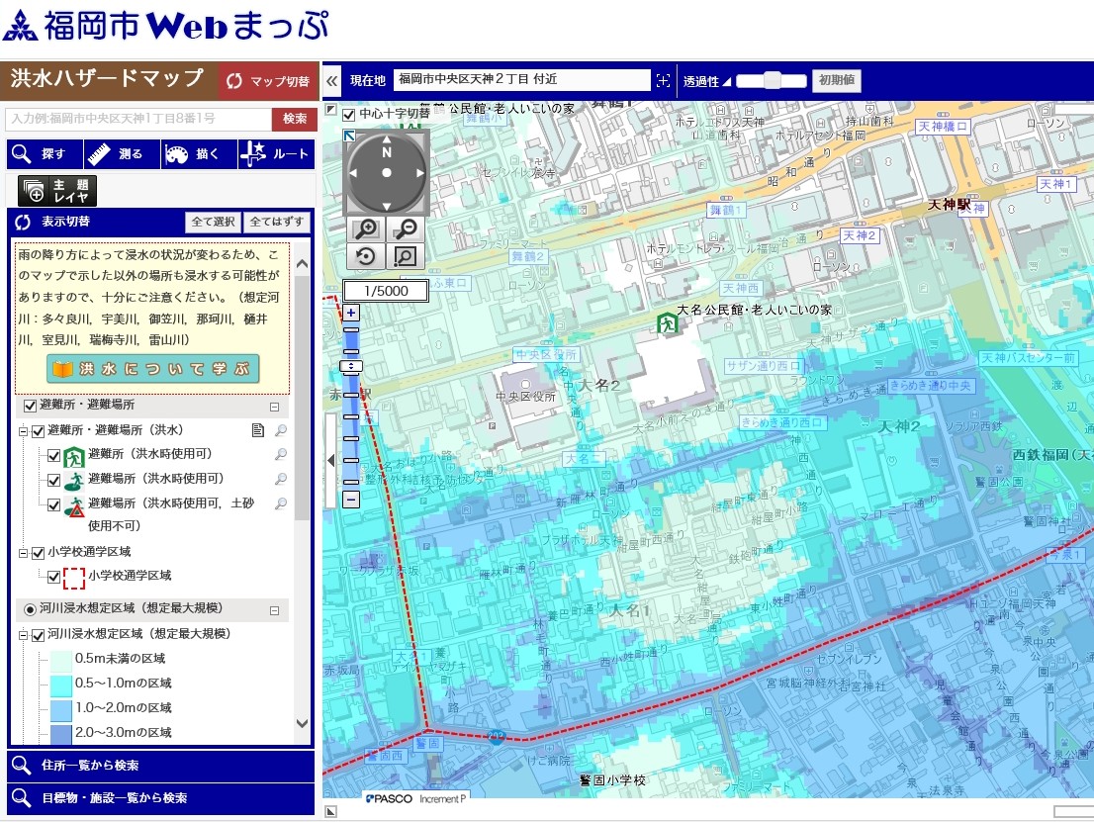Click 主題レイヤ button
The width and height of the screenshot is (1094, 822).
tap(57, 191)
